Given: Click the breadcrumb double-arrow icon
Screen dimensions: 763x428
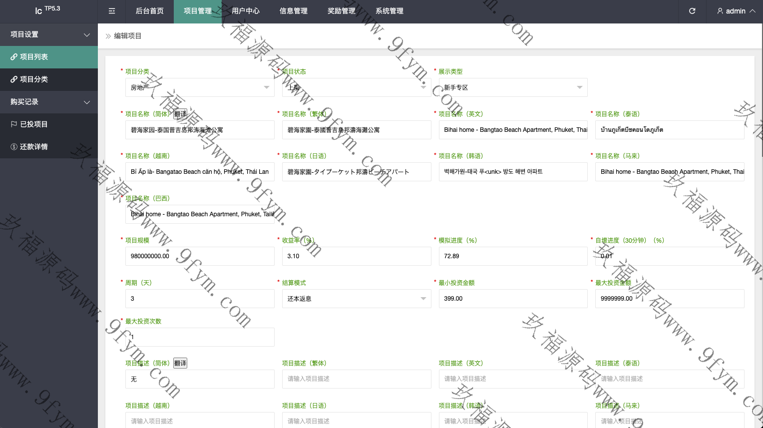Looking at the screenshot, I should [x=108, y=36].
